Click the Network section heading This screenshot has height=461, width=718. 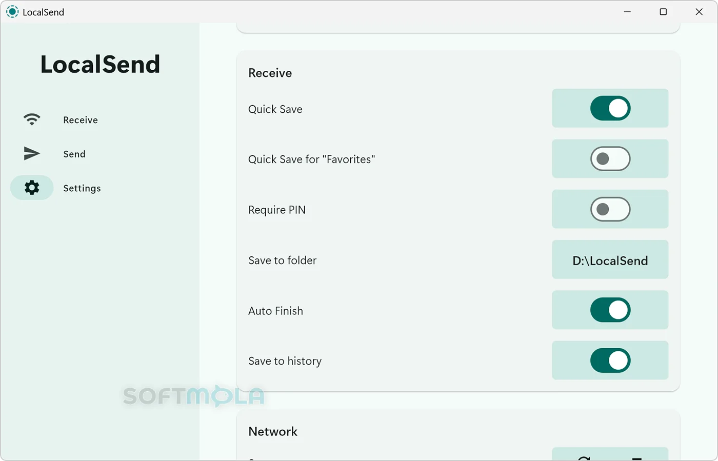pos(273,431)
